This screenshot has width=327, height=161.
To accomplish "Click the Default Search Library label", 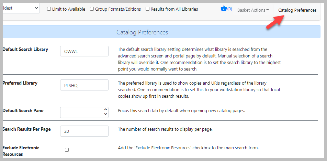I will 25,50.
